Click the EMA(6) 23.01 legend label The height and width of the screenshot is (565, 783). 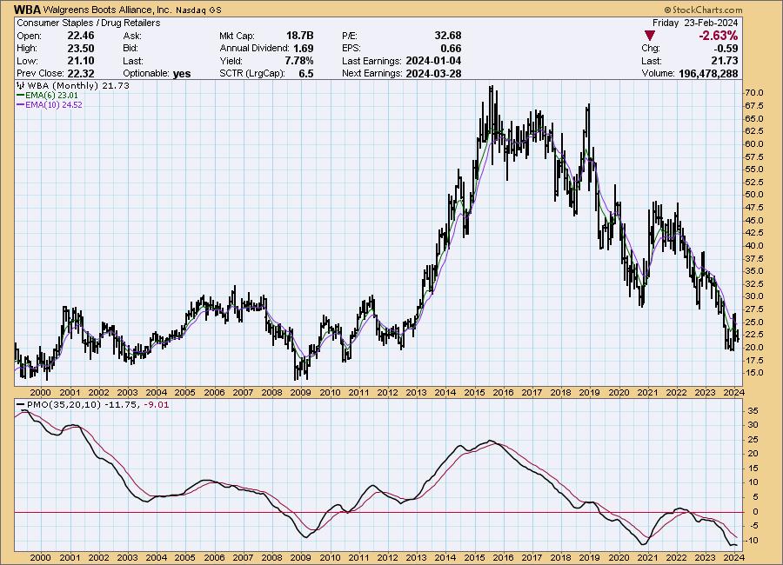point(51,96)
